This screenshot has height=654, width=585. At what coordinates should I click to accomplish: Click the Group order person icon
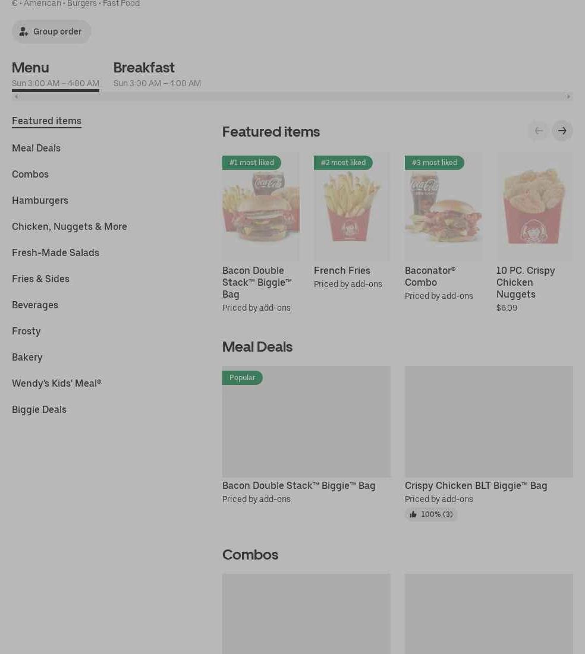pyautogui.click(x=23, y=31)
